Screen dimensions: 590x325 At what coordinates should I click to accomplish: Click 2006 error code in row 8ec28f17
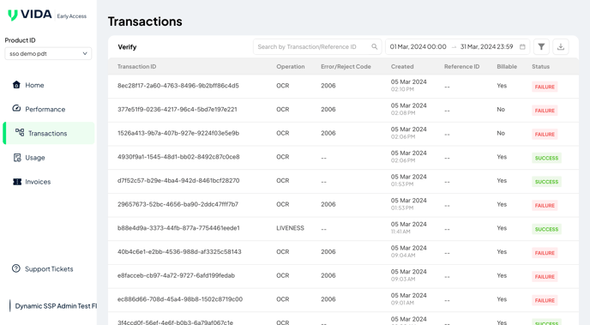click(328, 86)
